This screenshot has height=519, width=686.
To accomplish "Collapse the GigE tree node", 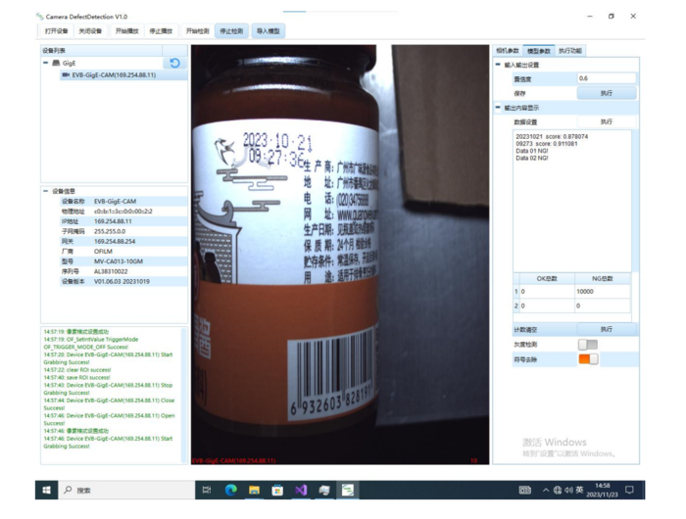I will (45, 63).
